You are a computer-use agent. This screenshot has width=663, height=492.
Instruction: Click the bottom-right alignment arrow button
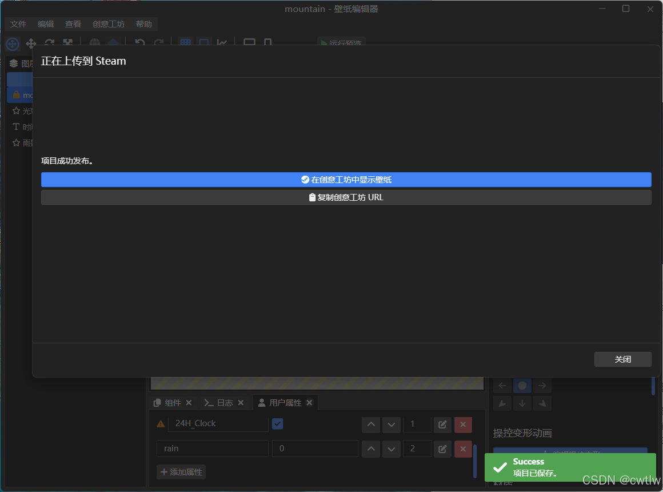542,403
